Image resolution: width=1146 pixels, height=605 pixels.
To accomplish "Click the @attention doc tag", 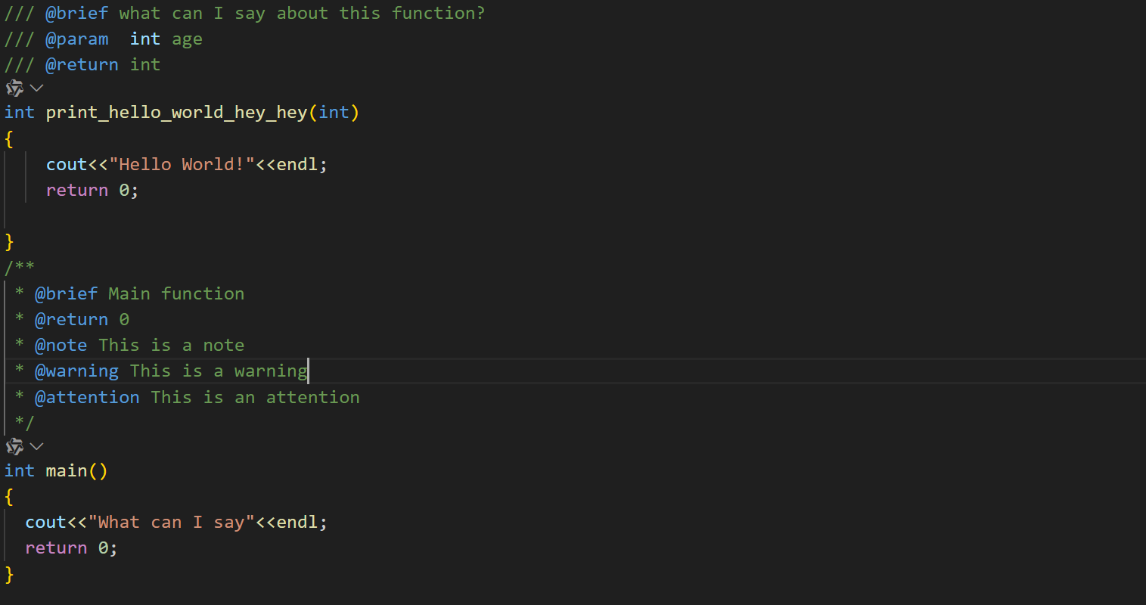I will (87, 398).
